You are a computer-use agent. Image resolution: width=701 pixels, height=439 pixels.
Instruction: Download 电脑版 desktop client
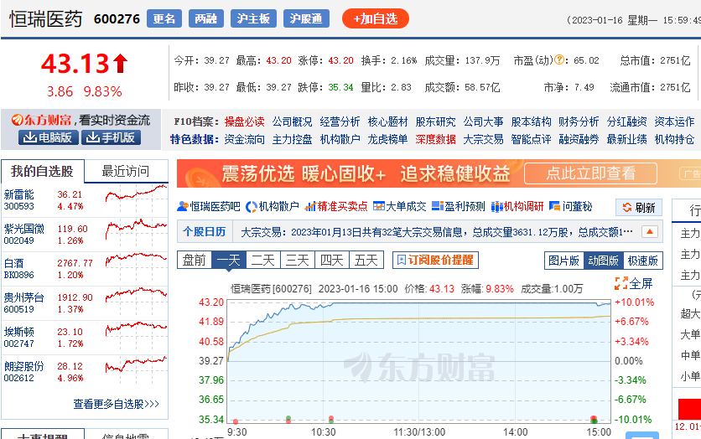click(49, 137)
